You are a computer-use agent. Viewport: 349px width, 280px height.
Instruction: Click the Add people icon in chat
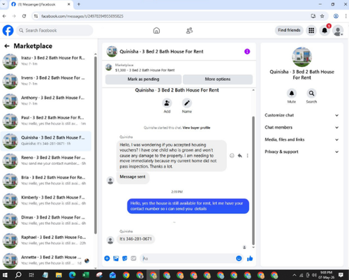[167, 103]
